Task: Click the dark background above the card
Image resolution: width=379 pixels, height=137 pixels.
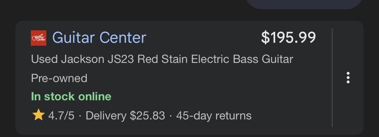Action: (129, 10)
